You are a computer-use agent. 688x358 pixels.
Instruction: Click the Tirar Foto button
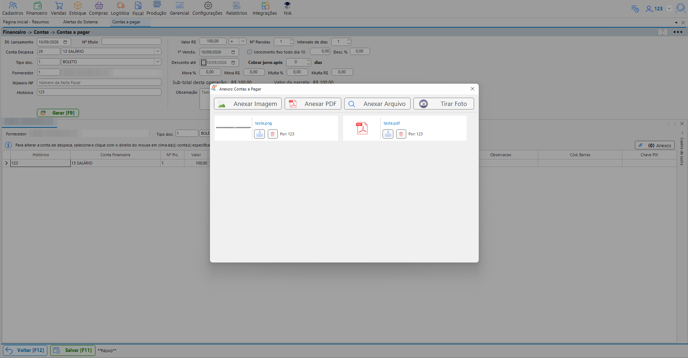coord(444,104)
